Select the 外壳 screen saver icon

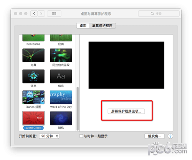(33, 76)
